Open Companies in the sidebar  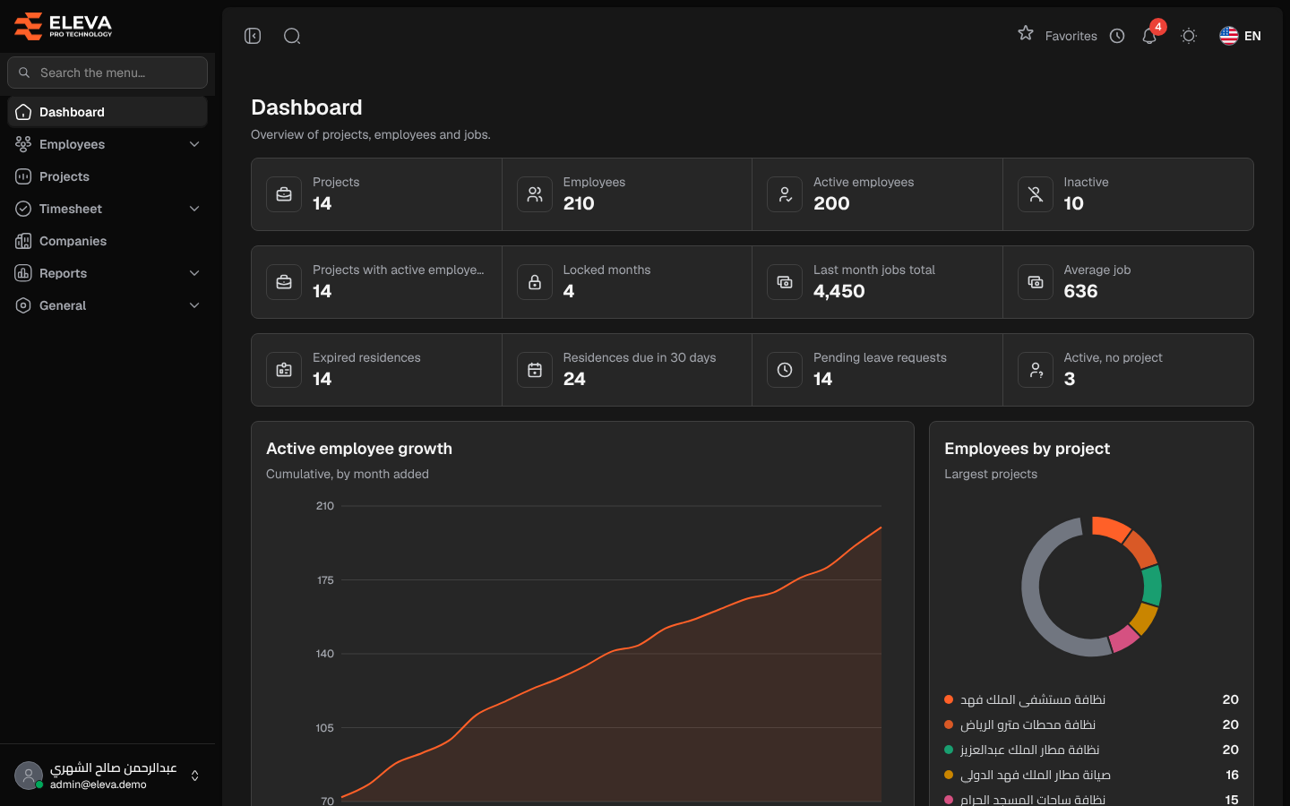point(107,241)
